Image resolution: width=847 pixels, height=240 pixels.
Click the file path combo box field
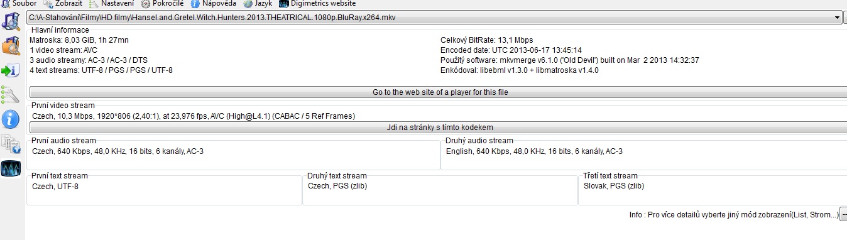click(x=434, y=18)
